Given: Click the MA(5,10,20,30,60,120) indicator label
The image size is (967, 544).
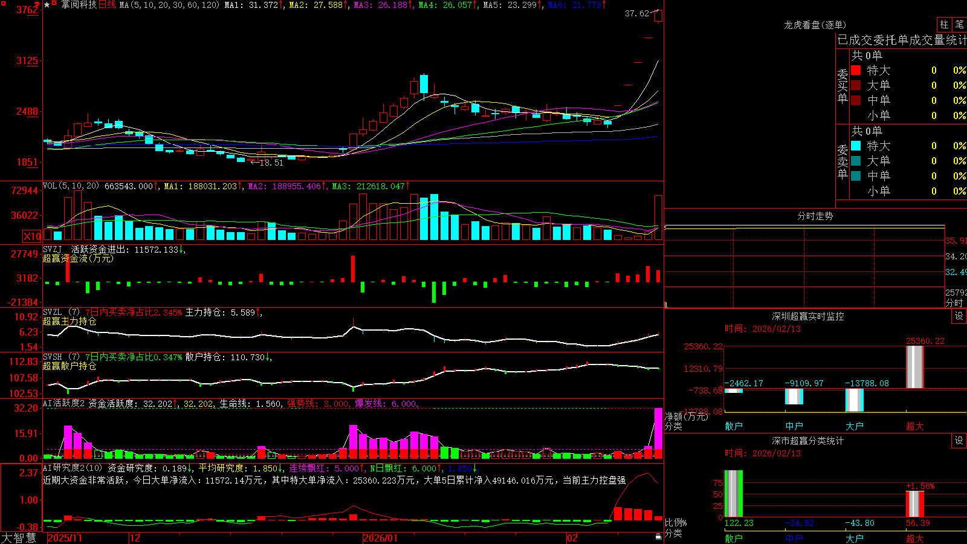Looking at the screenshot, I should click(169, 5).
